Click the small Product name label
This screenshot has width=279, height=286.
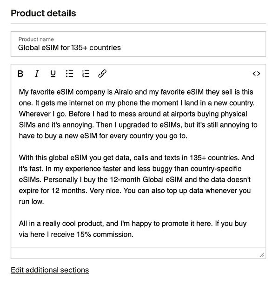click(x=36, y=40)
